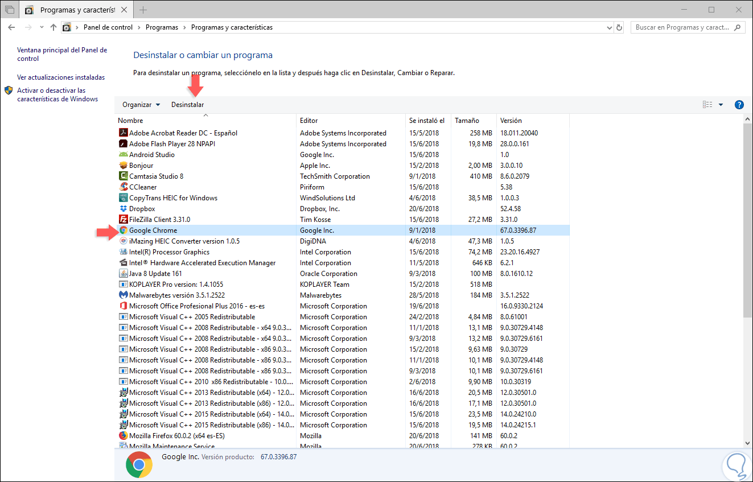Image resolution: width=753 pixels, height=482 pixels.
Task: Click the FileZilla Client 3.31.0 icon
Action: pyautogui.click(x=124, y=220)
